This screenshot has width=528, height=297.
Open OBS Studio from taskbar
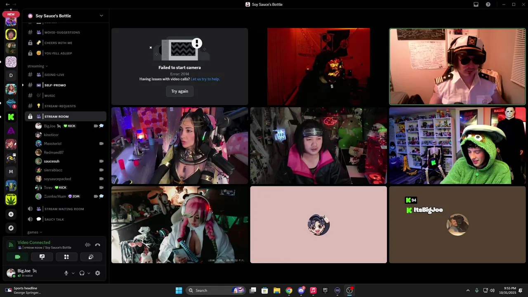tap(349, 290)
